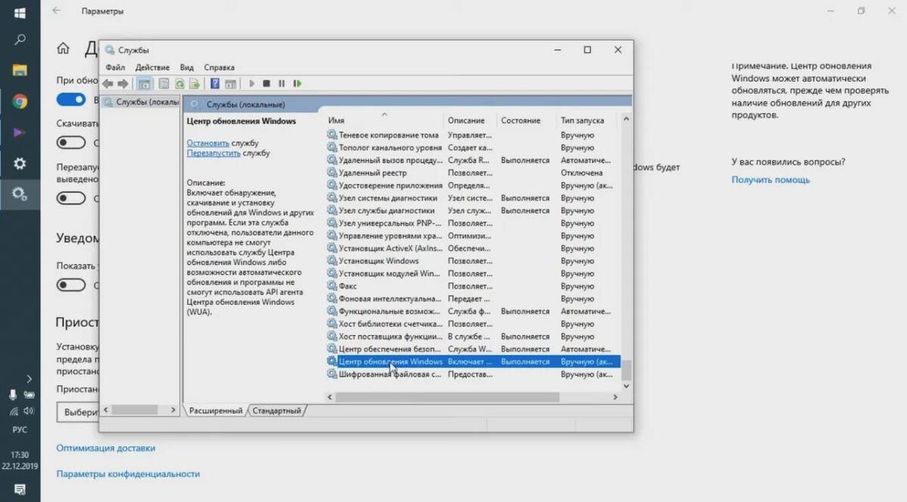The image size is (907, 502).
Task: Open the Вид menu in Services
Action: coord(187,67)
